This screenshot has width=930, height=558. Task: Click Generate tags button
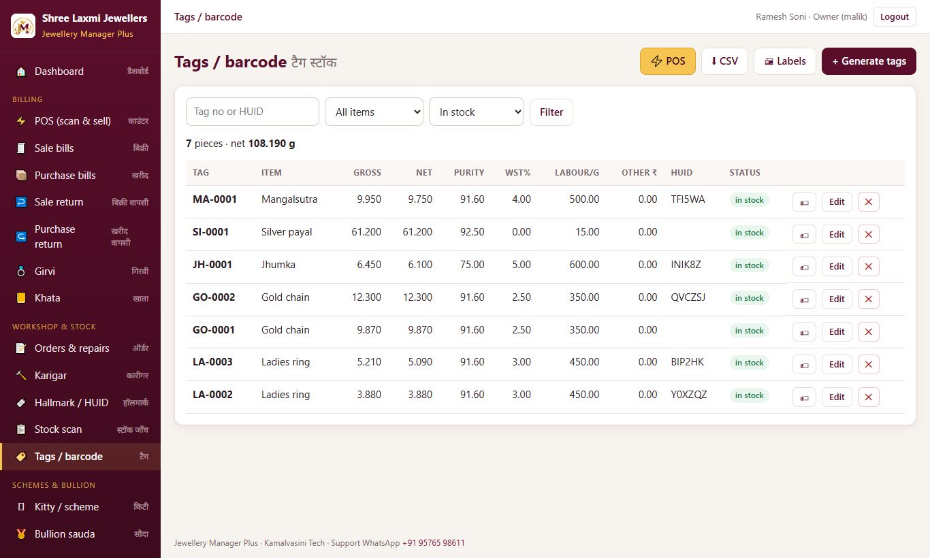pos(869,61)
